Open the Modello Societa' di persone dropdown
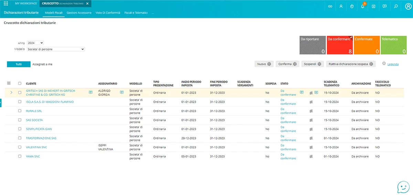 pos(56,49)
